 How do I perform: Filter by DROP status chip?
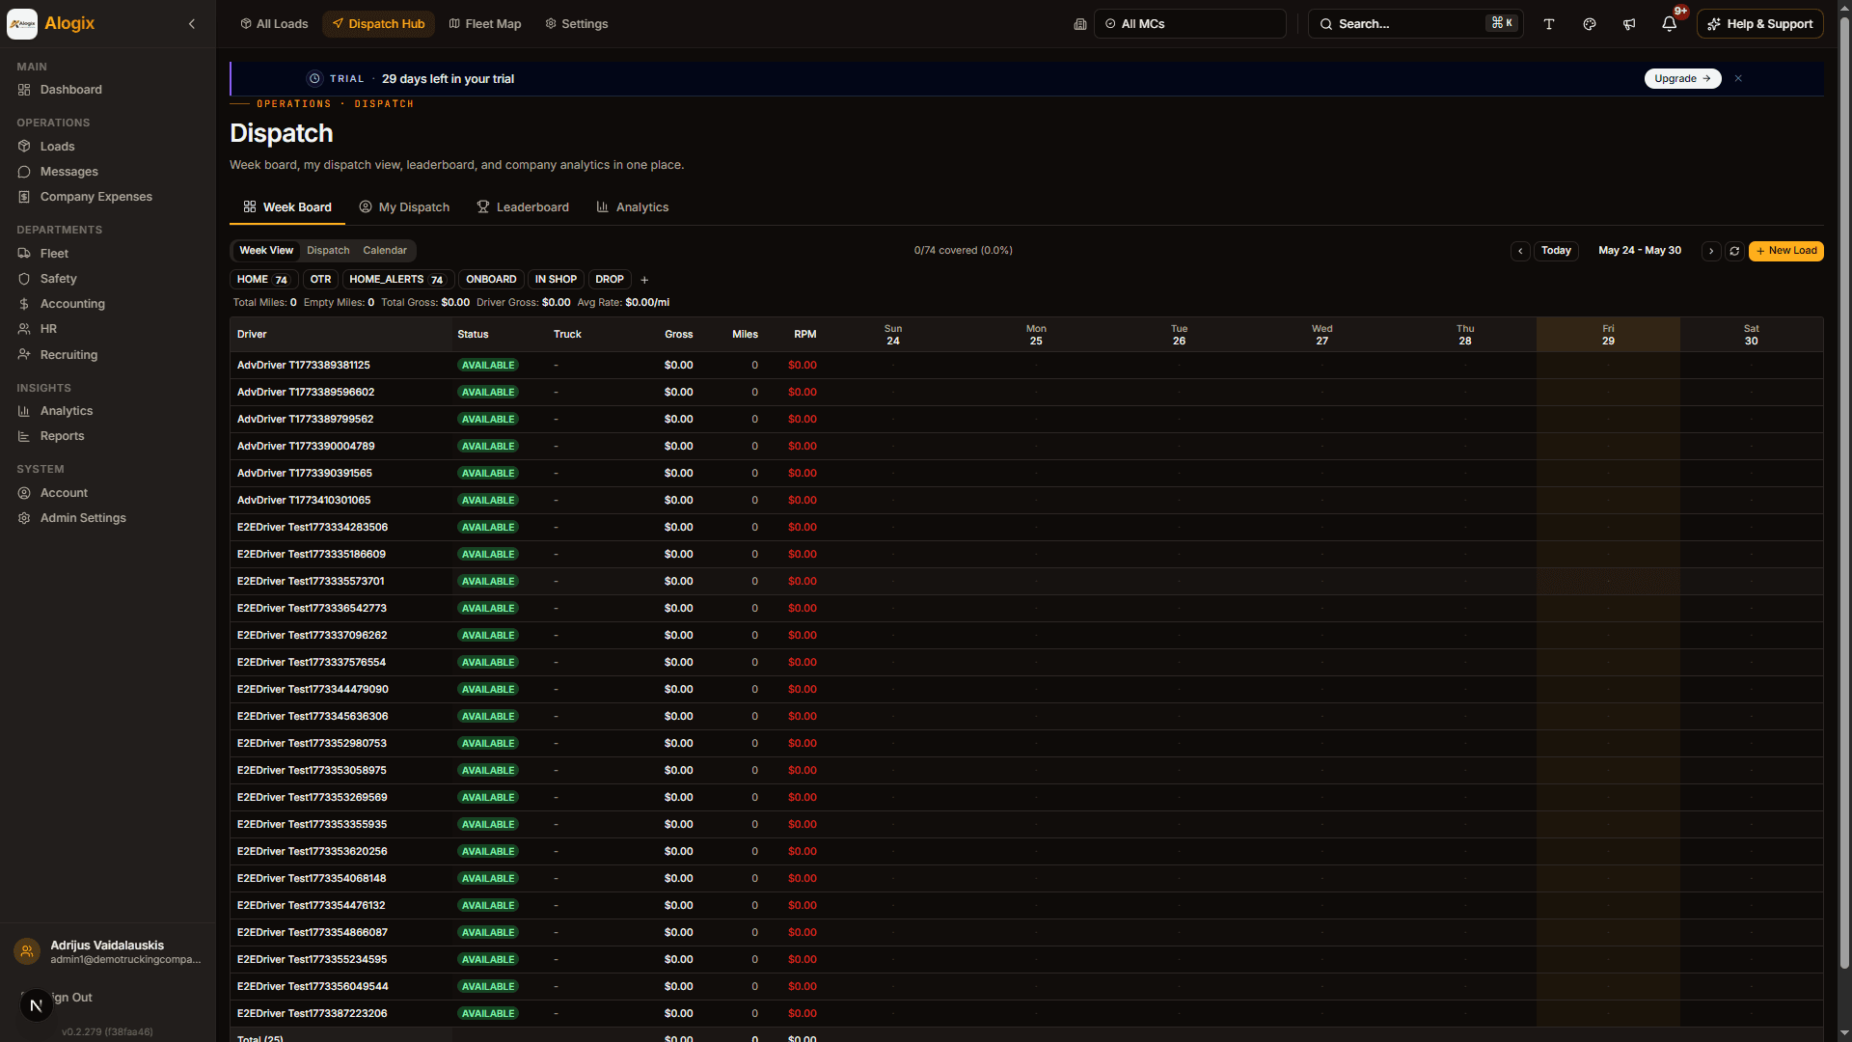pos(610,280)
